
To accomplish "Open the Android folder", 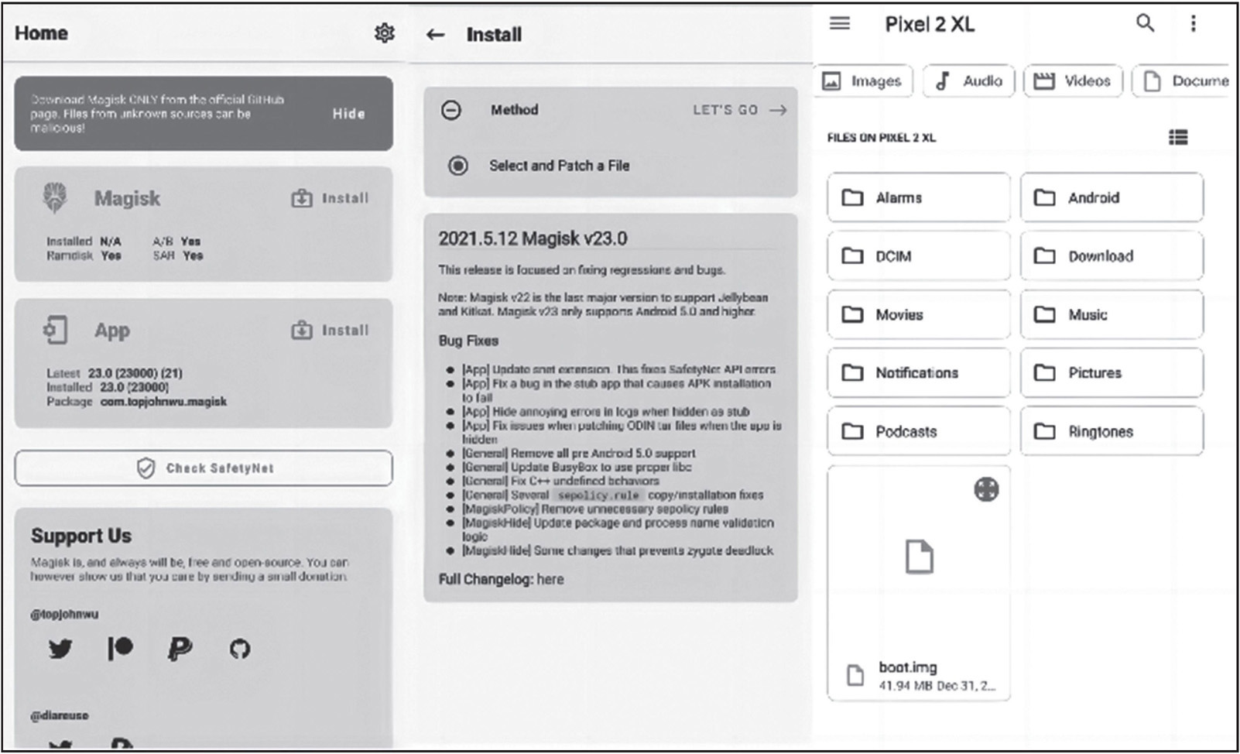I will click(1112, 197).
